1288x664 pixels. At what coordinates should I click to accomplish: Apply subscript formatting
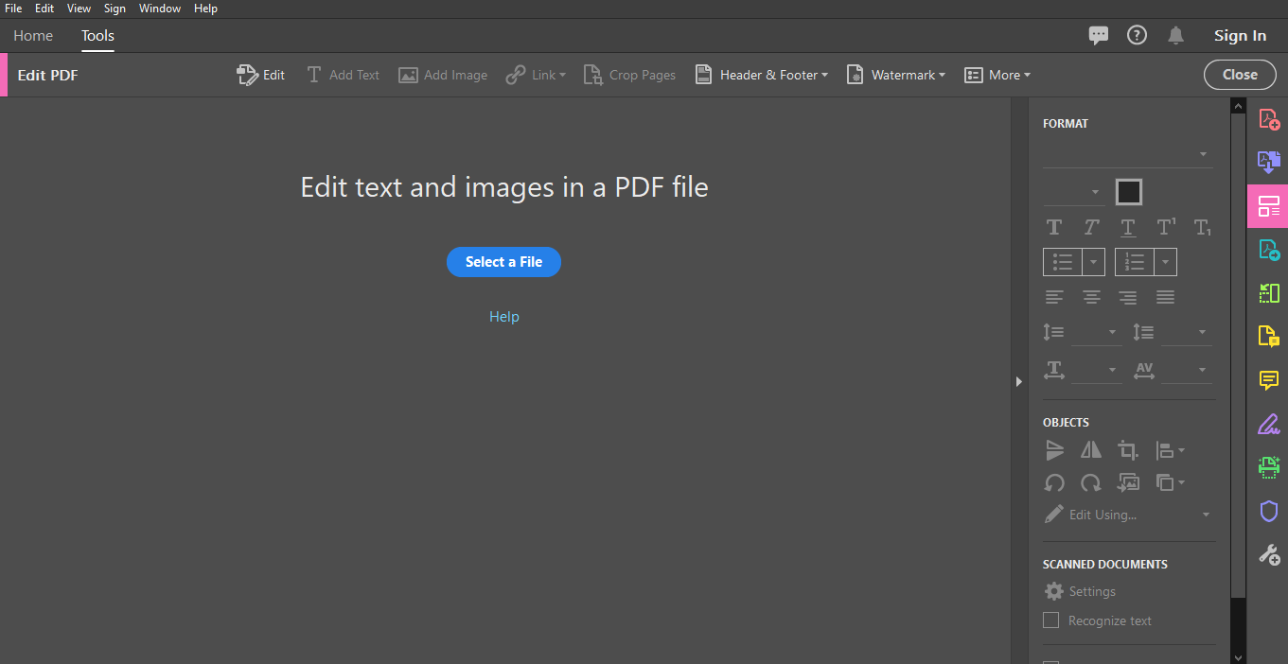1203,227
